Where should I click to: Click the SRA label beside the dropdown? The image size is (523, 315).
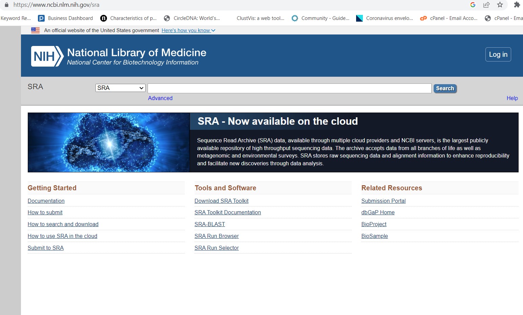(x=35, y=87)
